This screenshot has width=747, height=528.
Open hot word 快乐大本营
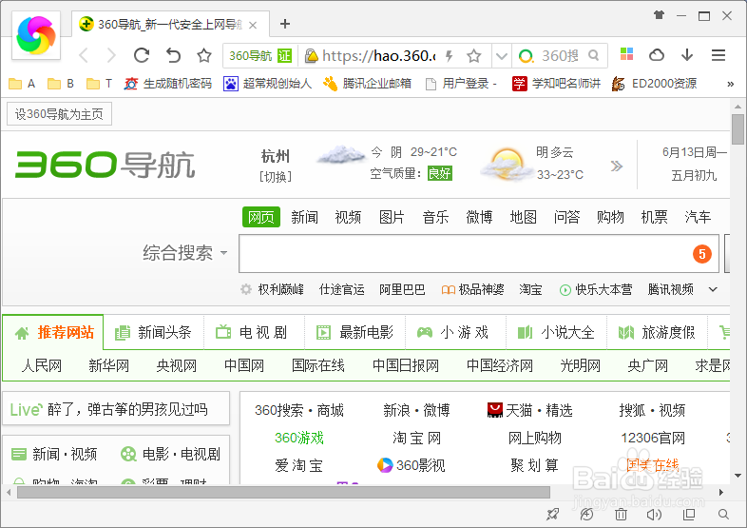click(596, 289)
